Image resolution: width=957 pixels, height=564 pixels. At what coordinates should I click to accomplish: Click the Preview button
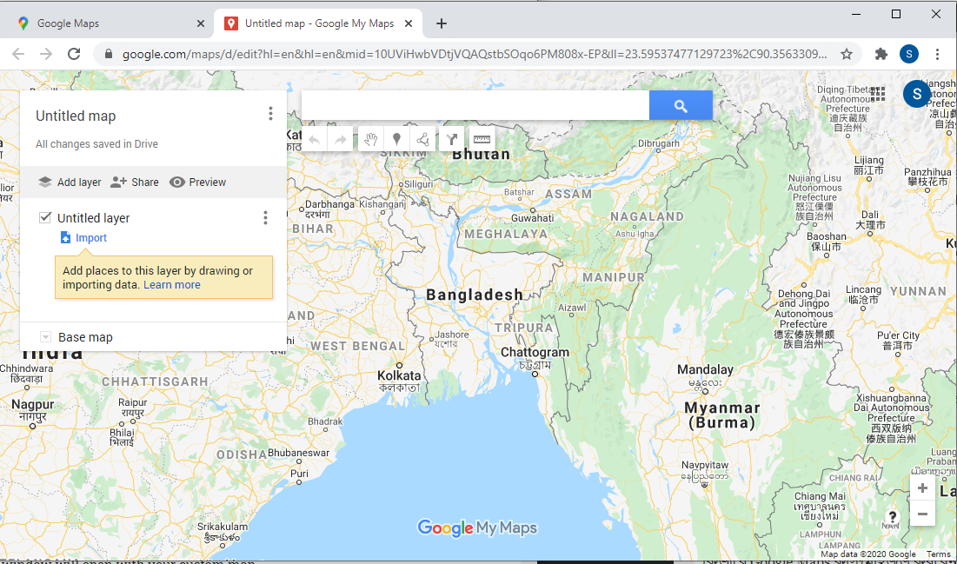tap(197, 182)
